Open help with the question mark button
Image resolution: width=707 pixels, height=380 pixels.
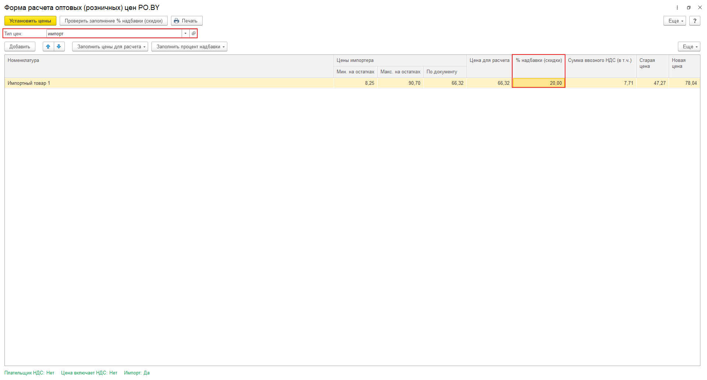point(694,21)
